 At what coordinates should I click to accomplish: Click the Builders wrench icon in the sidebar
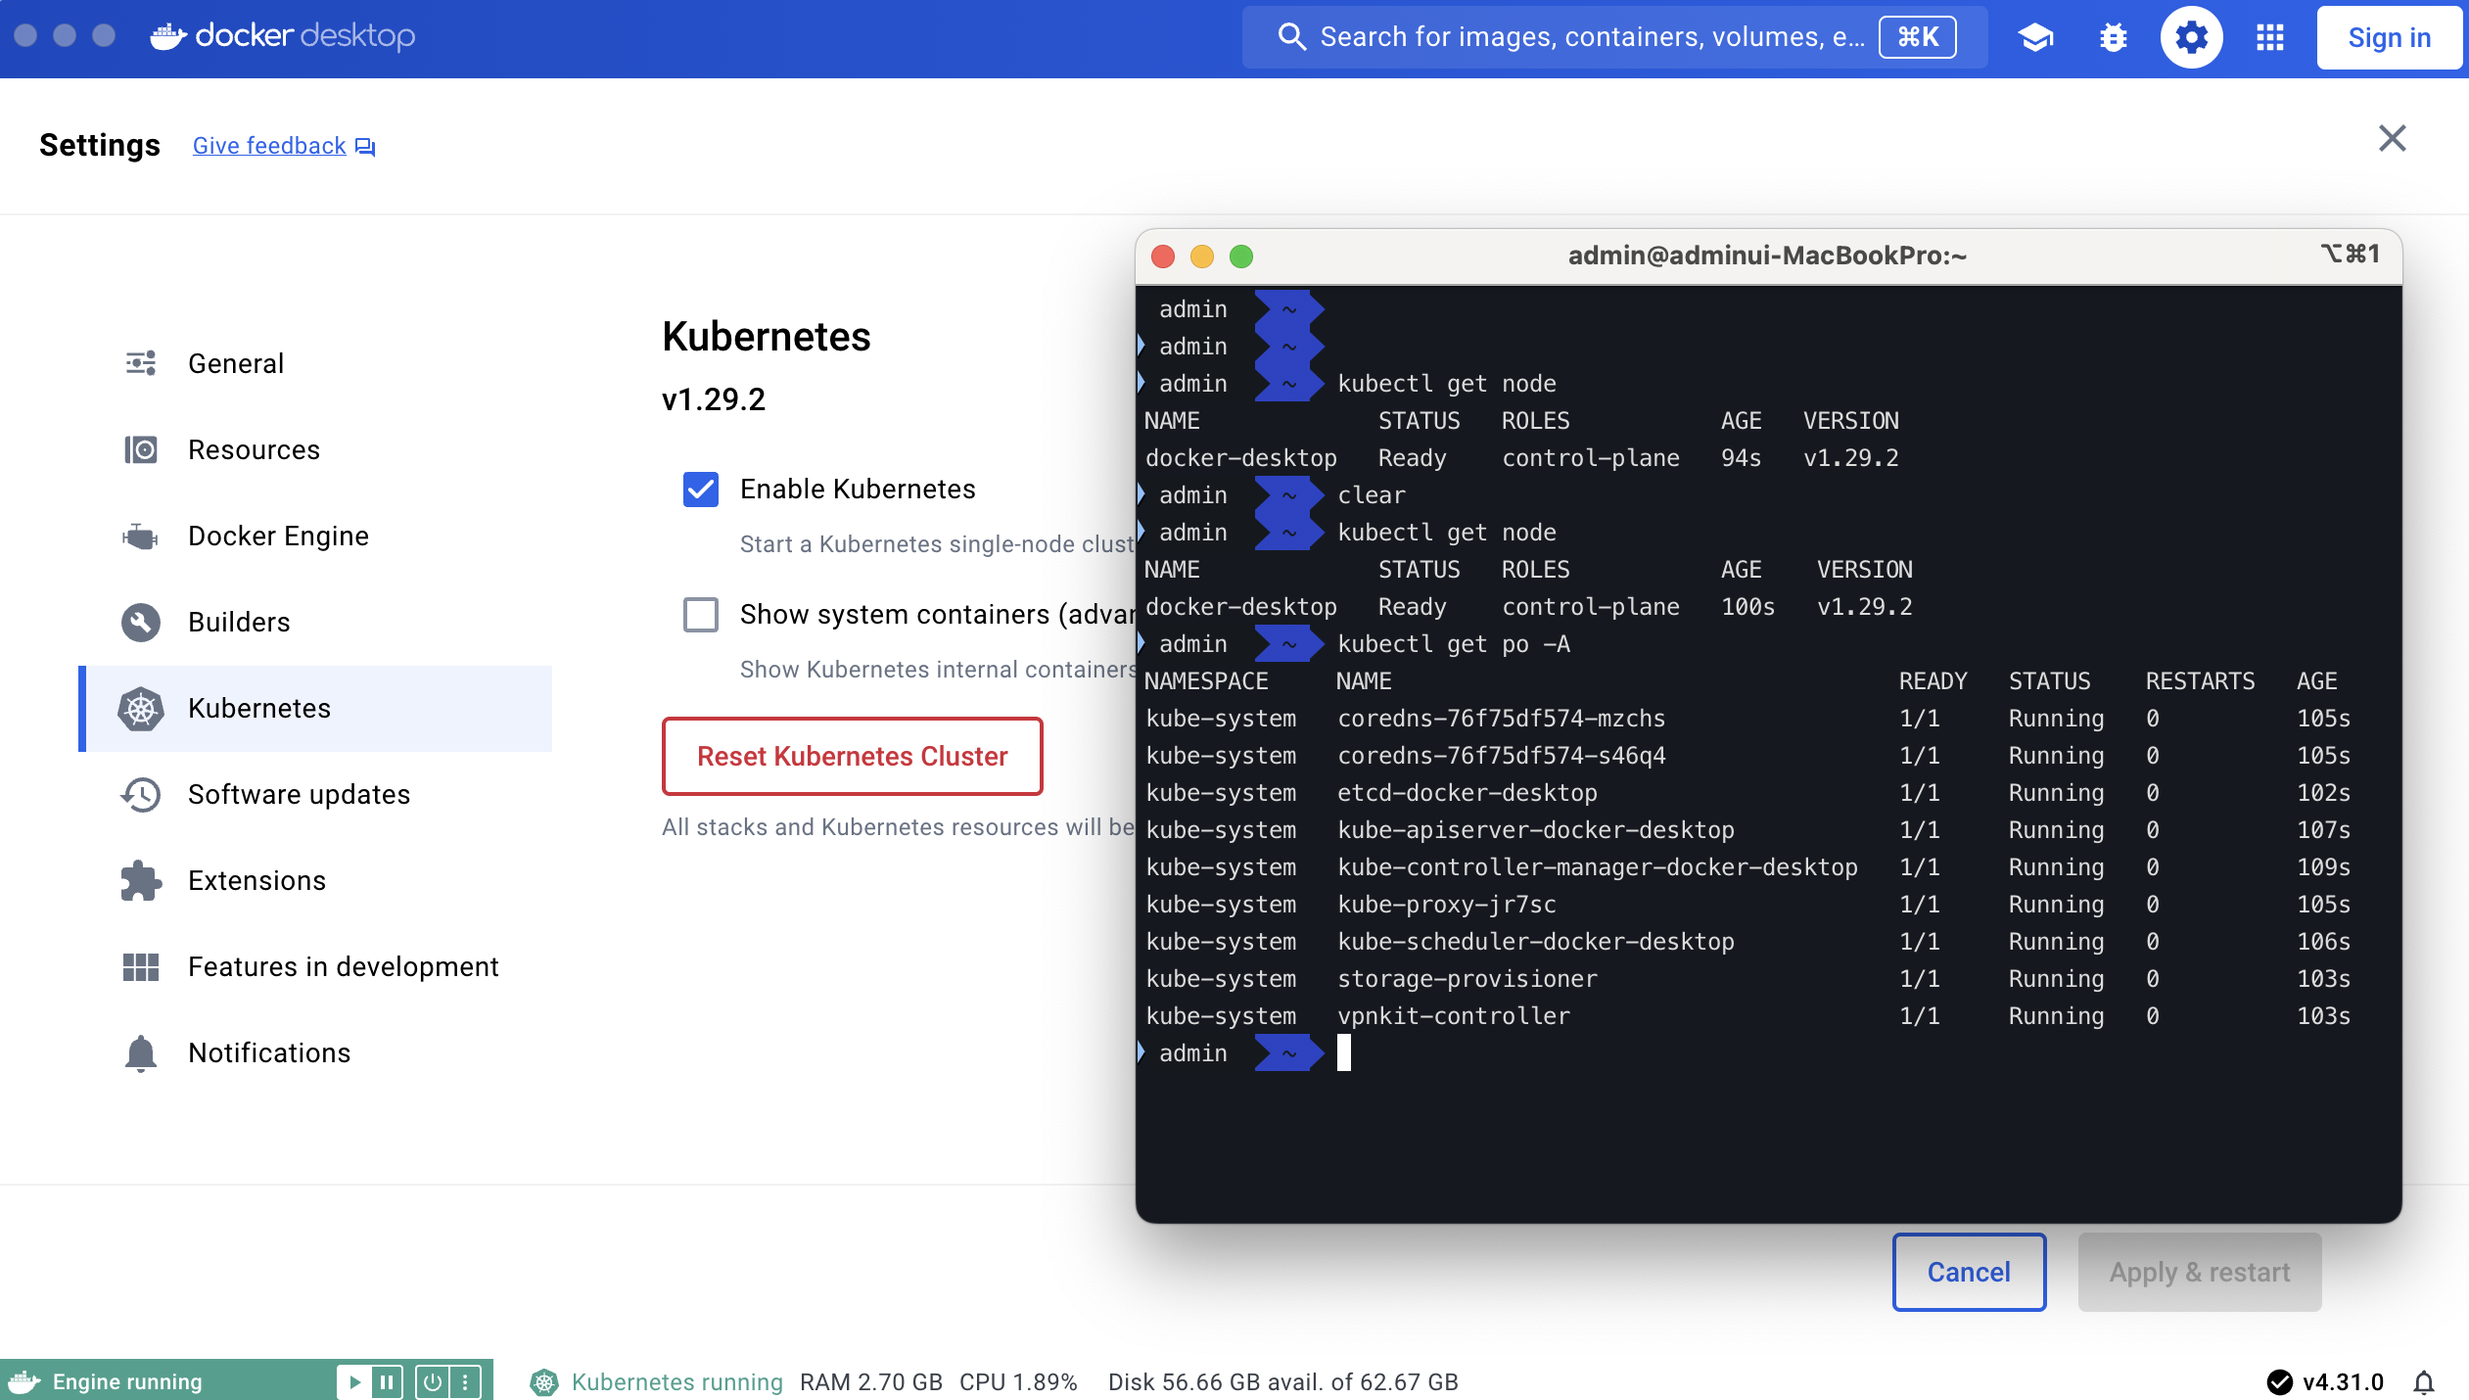pyautogui.click(x=141, y=622)
